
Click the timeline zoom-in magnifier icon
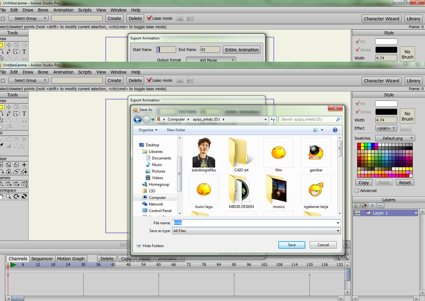346,258
